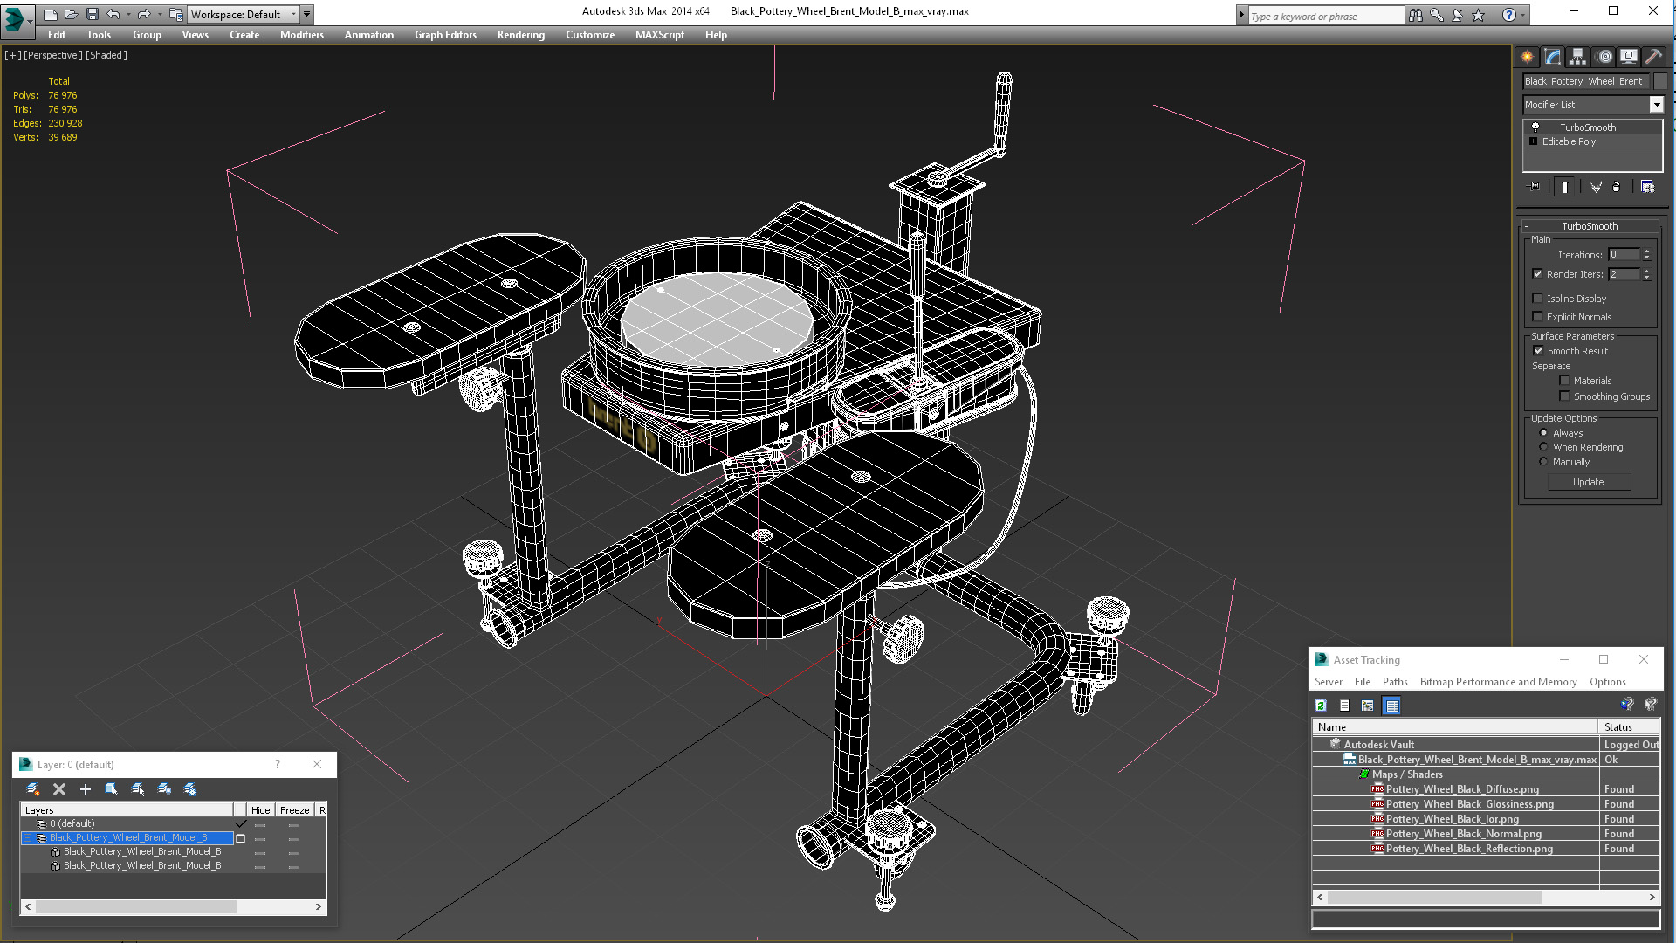
Task: Toggle TurboSmooth lightbulb visibility icon
Action: pyautogui.click(x=1535, y=127)
